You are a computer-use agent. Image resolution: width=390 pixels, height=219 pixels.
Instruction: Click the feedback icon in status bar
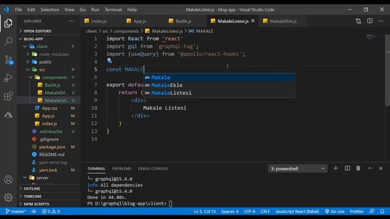pos(372,211)
